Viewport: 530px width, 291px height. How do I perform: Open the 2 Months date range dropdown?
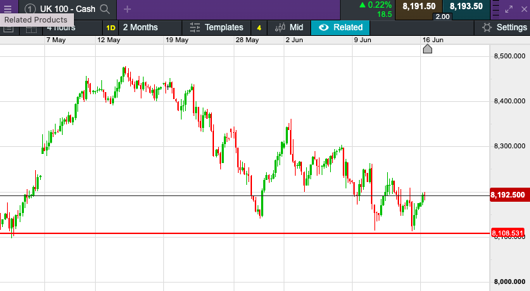140,27
